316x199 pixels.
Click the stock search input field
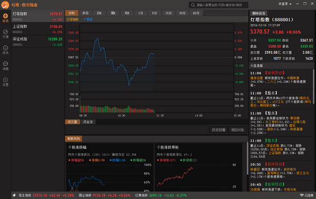[219, 5]
